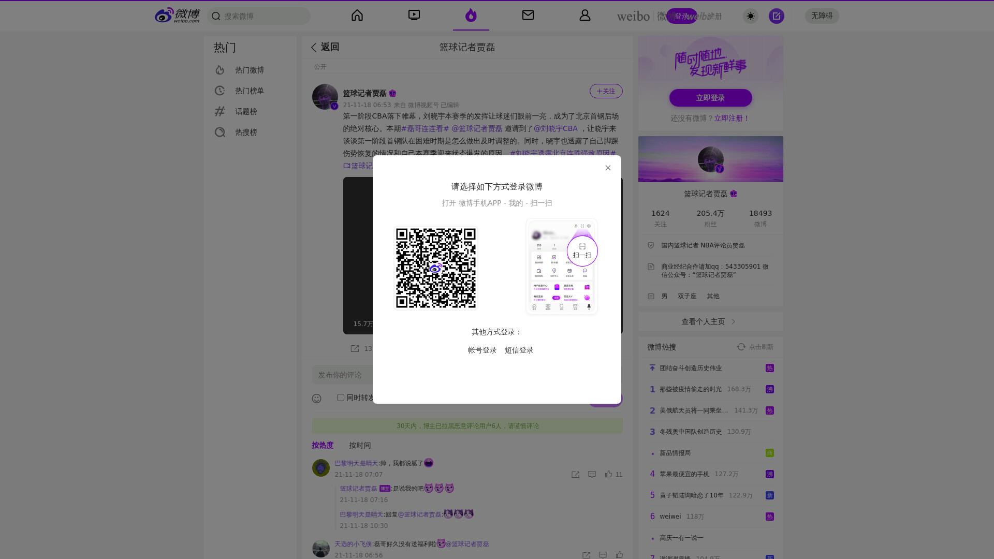Viewport: 994px width, 559px height.
Task: Open the profile person icon in top nav
Action: tap(585, 16)
